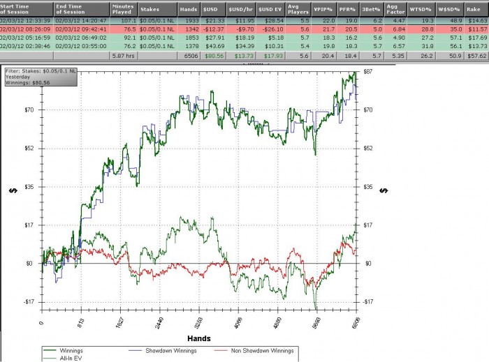This screenshot has height=362, width=489.
Task: Click the WTSD% column header
Action: coord(421,9)
